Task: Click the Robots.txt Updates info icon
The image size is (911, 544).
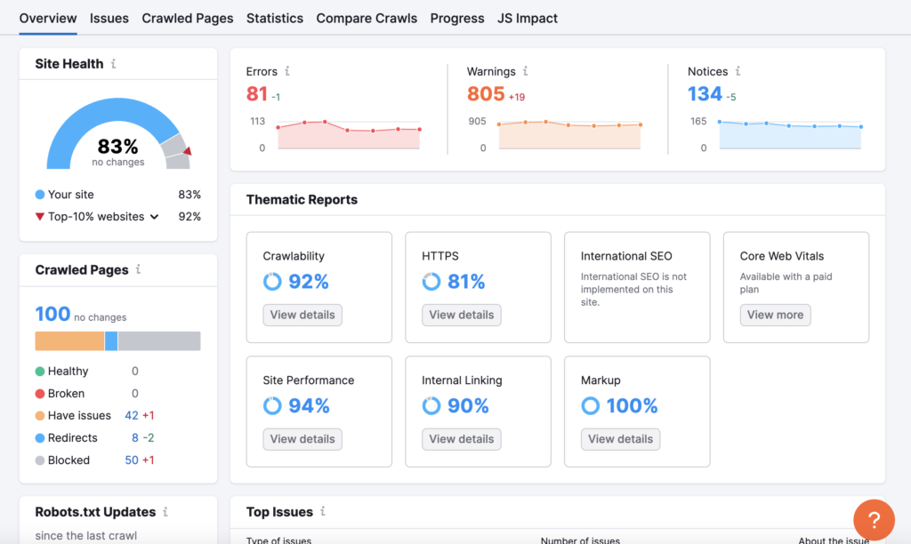Action: point(165,511)
